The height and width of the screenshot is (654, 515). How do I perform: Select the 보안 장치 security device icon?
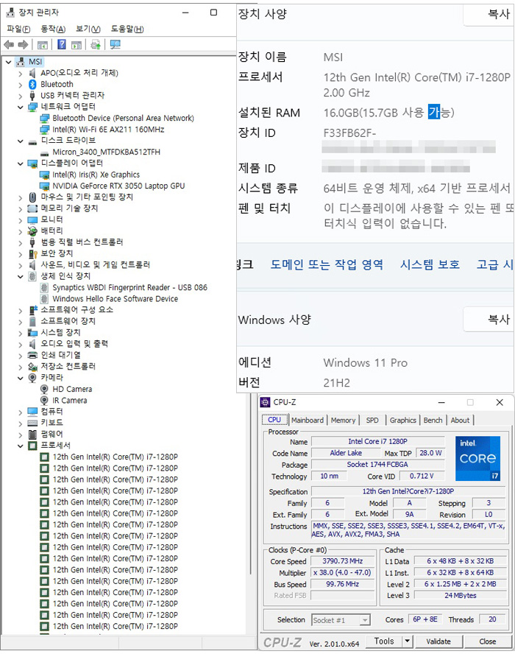[32, 253]
